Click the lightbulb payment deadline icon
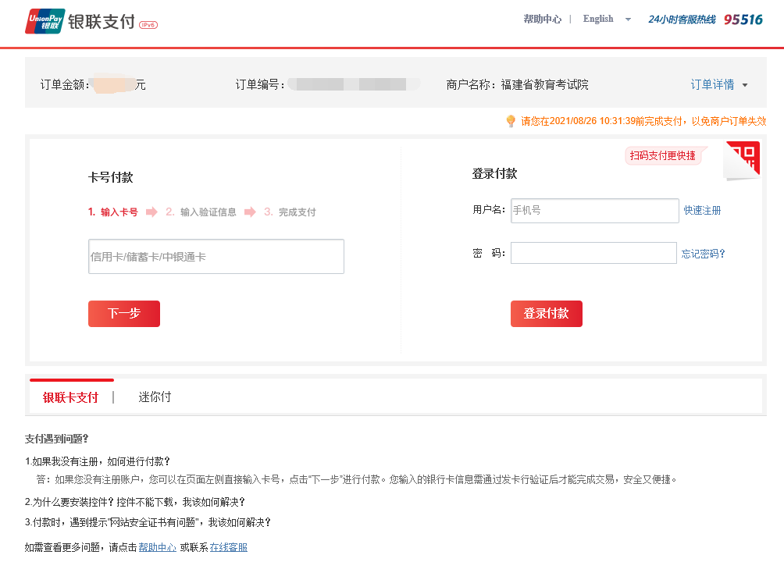784x587 pixels. [511, 121]
